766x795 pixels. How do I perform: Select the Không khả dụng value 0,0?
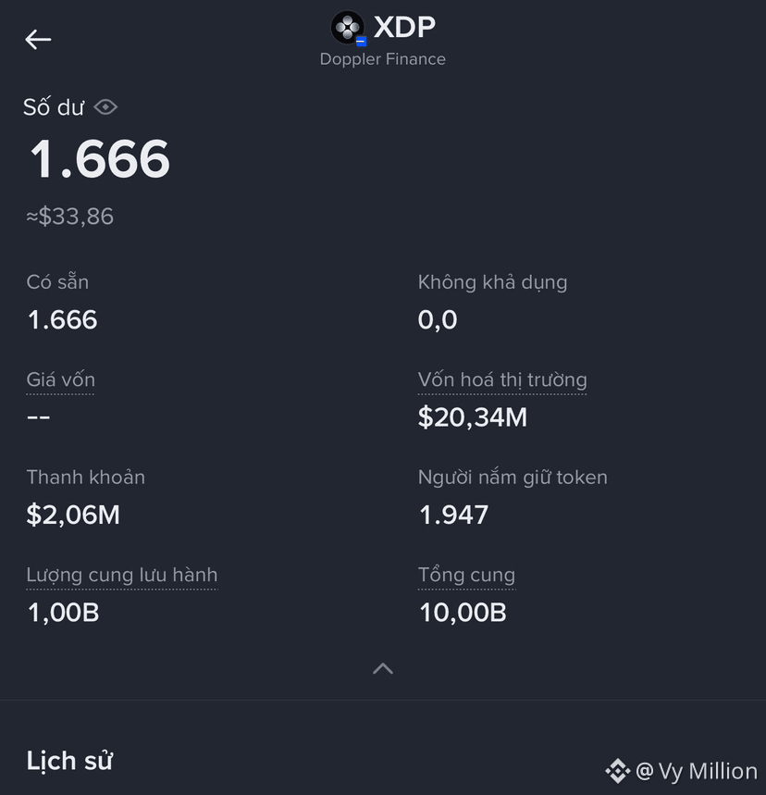[438, 320]
